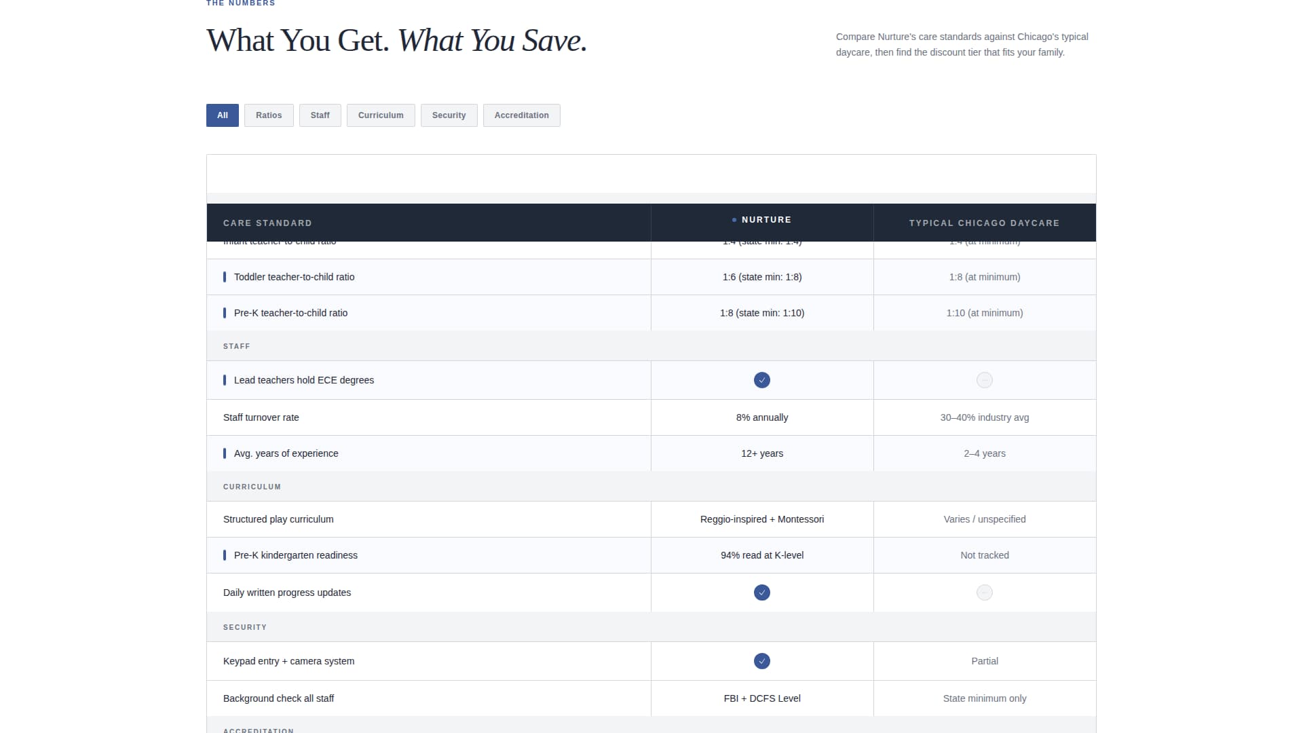Filter table by Ratios
The height and width of the screenshot is (733, 1303).
tap(269, 115)
